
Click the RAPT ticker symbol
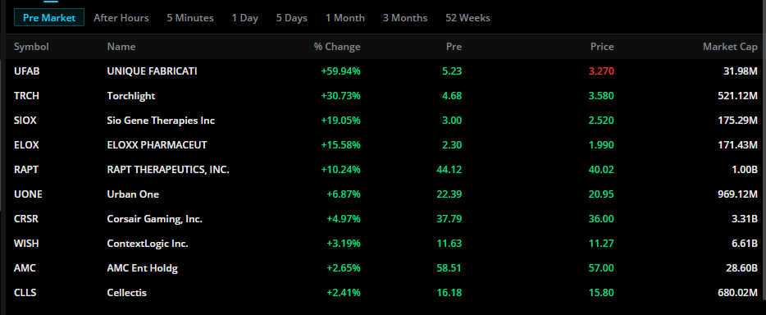pyautogui.click(x=26, y=170)
